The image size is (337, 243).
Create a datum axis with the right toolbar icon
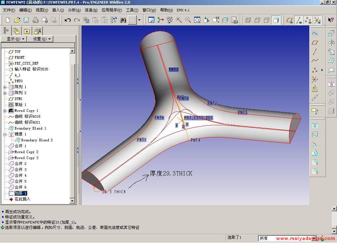tap(315, 51)
